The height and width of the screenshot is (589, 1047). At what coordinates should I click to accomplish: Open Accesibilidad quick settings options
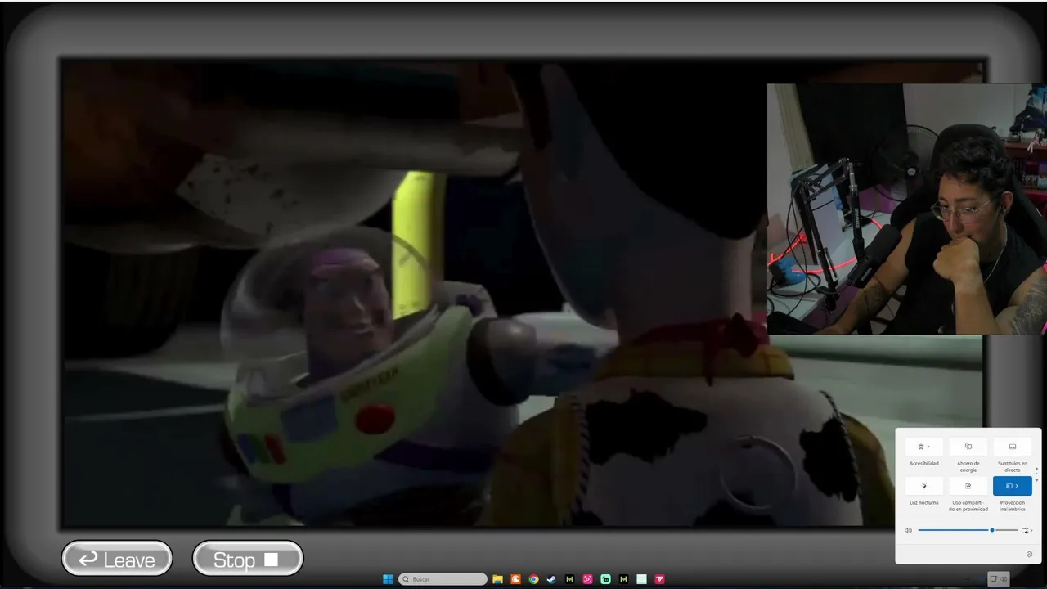[924, 447]
